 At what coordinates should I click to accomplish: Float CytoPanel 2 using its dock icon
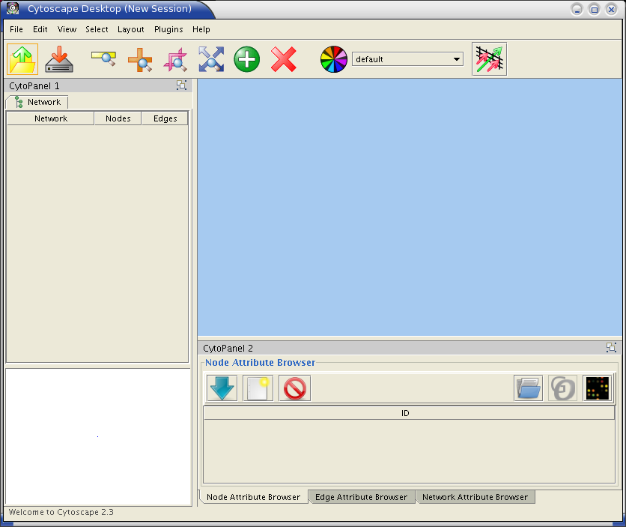[611, 348]
